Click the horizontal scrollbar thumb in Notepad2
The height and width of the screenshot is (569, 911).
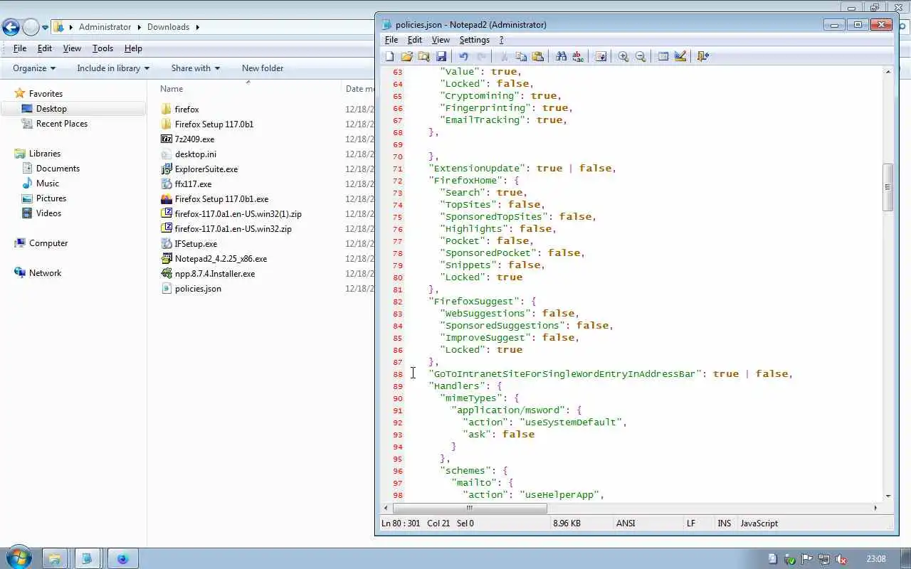pyautogui.click(x=470, y=508)
